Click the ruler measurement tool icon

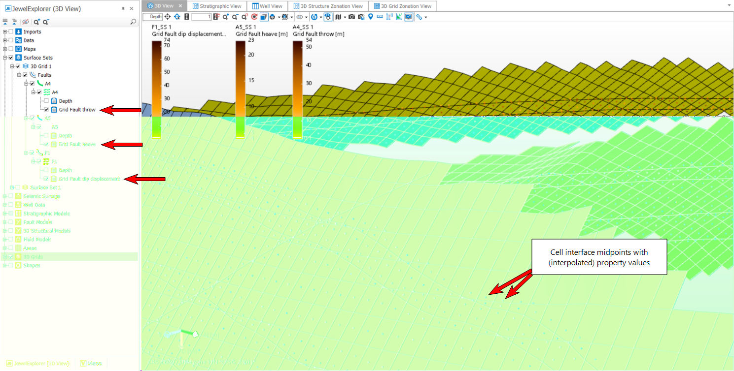380,17
